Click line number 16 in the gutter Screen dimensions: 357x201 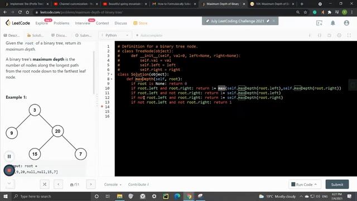tap(107, 116)
